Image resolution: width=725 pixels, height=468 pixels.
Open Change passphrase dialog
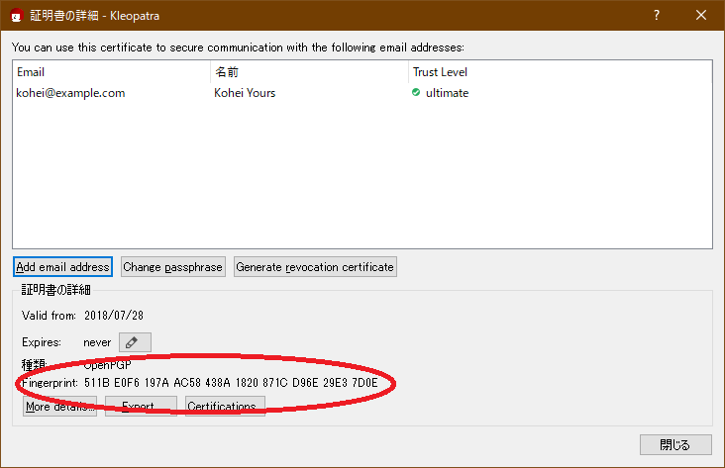[x=173, y=267]
